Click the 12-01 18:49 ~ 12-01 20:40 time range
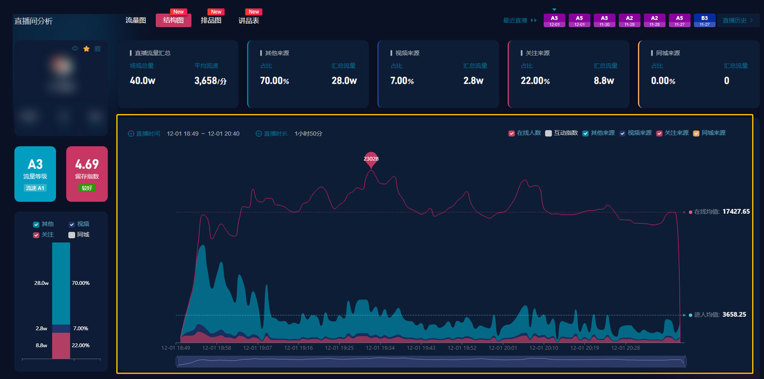The height and width of the screenshot is (379, 764). coord(203,134)
